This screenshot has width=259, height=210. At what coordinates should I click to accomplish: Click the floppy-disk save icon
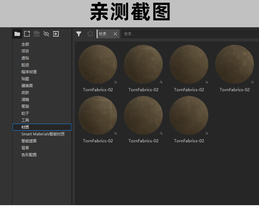tap(37, 34)
